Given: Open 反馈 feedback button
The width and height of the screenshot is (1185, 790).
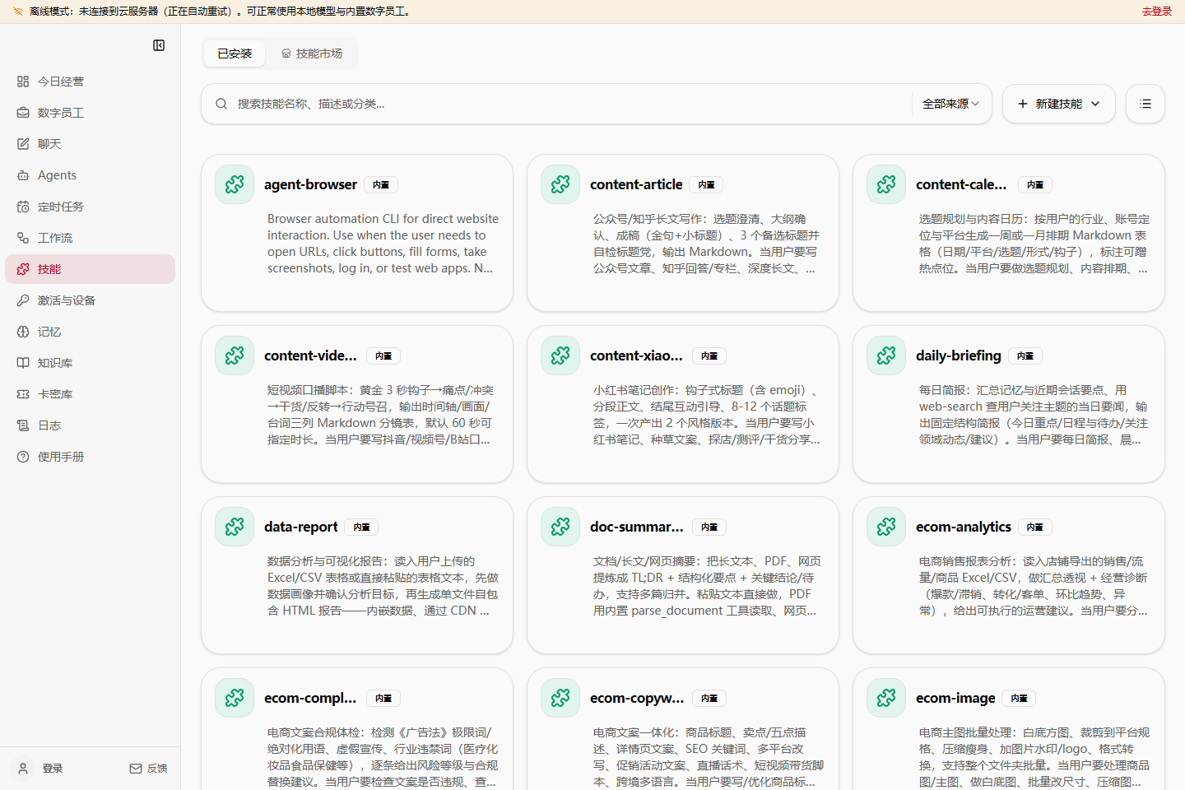Looking at the screenshot, I should pos(148,768).
